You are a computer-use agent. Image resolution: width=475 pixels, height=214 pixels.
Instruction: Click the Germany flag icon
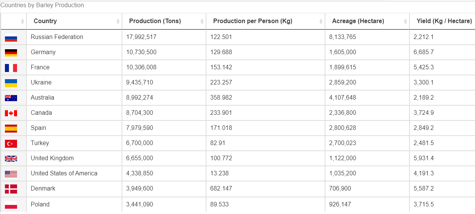pyautogui.click(x=11, y=53)
